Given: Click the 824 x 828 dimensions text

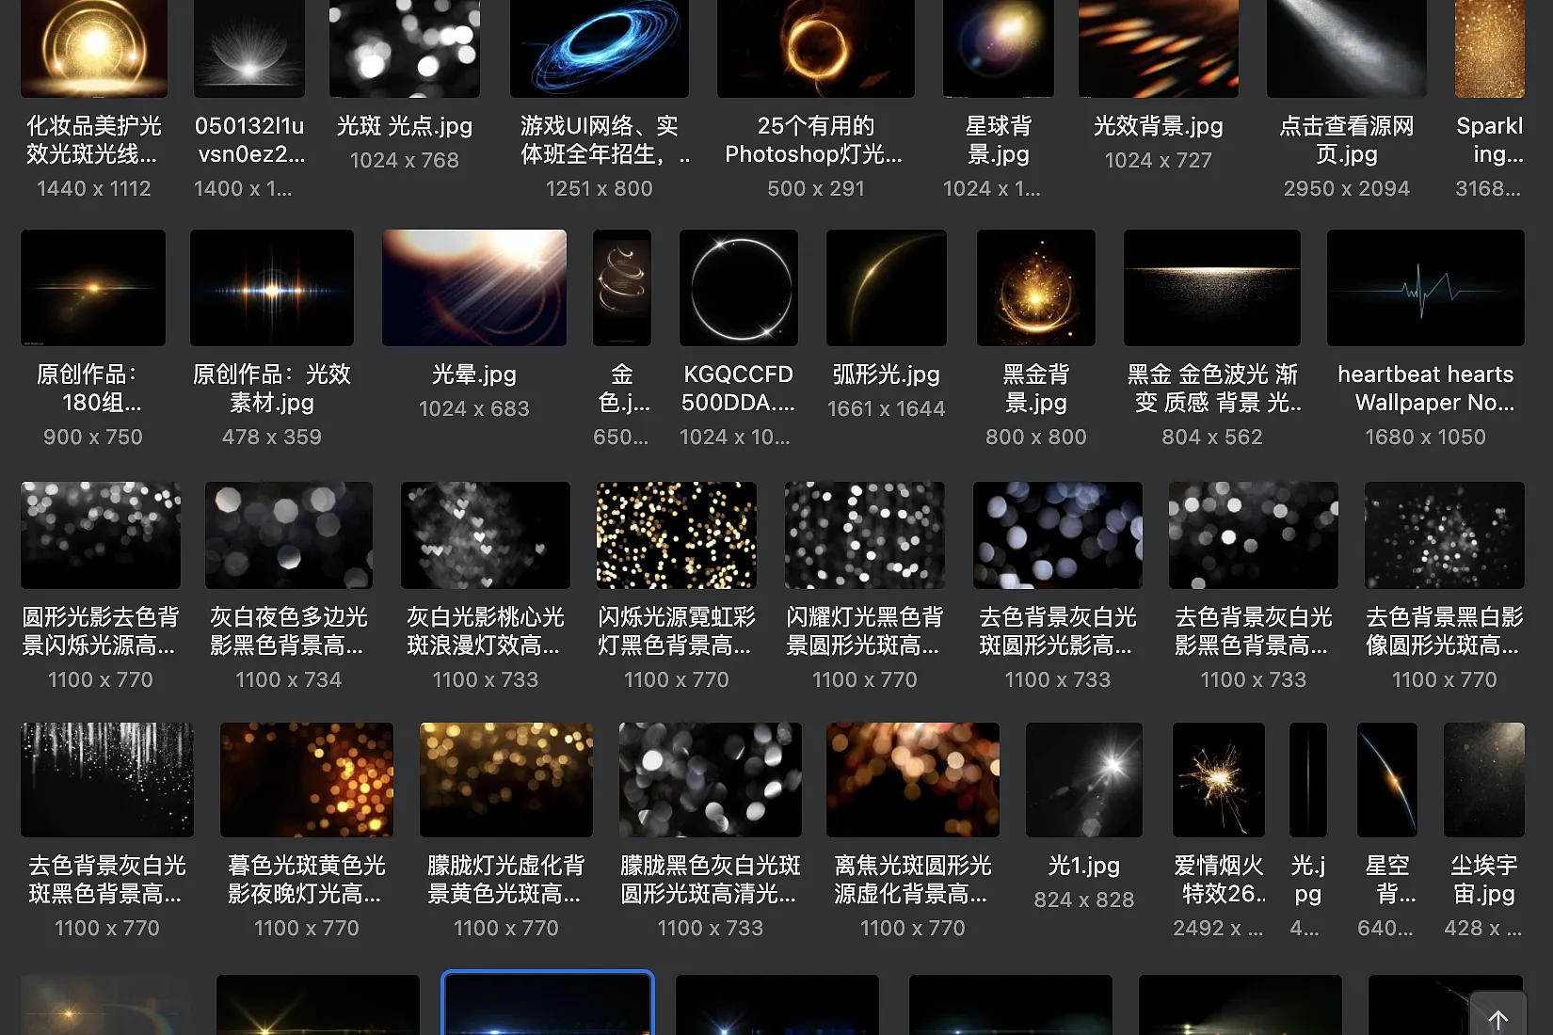Looking at the screenshot, I should 1084,900.
